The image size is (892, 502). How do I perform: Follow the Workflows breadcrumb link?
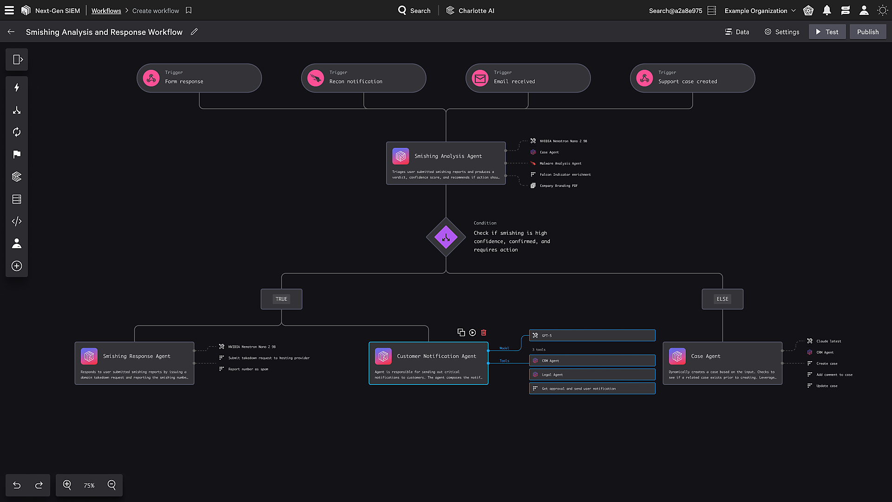[x=106, y=11]
